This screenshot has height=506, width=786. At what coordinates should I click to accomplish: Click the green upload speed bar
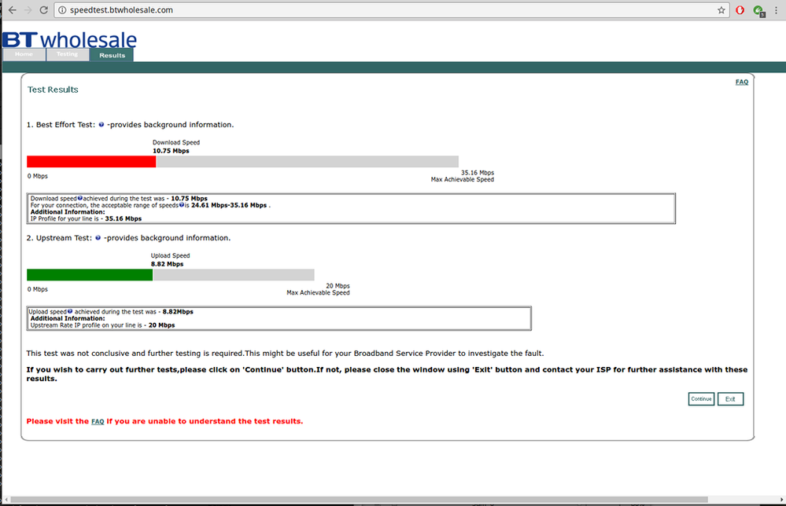90,275
